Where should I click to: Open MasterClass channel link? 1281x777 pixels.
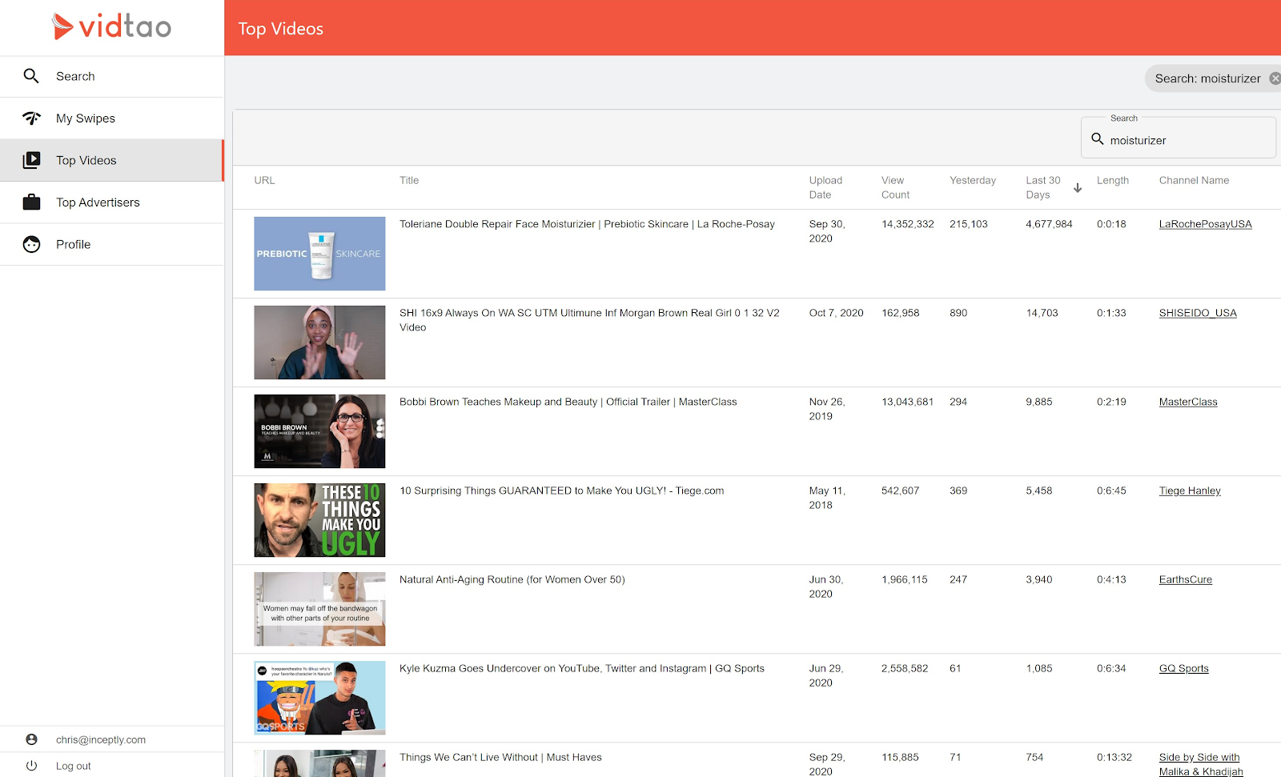tap(1188, 402)
